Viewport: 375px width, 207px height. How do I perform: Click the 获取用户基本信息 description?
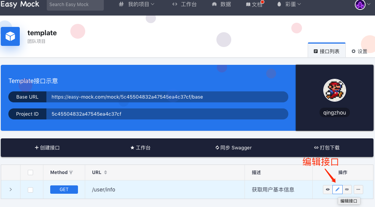point(273,190)
